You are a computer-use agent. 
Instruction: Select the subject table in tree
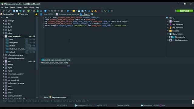click(12, 52)
